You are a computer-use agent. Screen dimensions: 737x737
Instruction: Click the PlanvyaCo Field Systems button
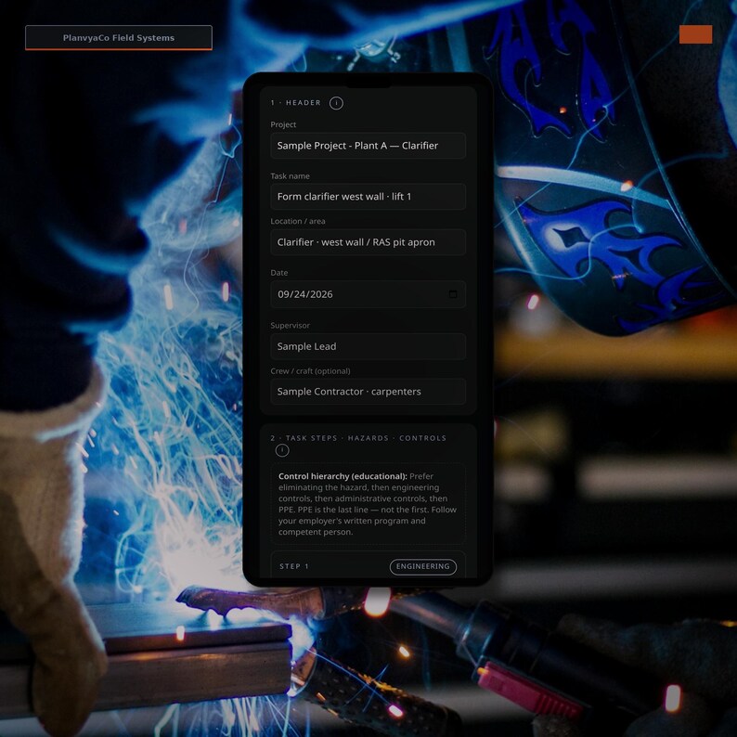(119, 38)
